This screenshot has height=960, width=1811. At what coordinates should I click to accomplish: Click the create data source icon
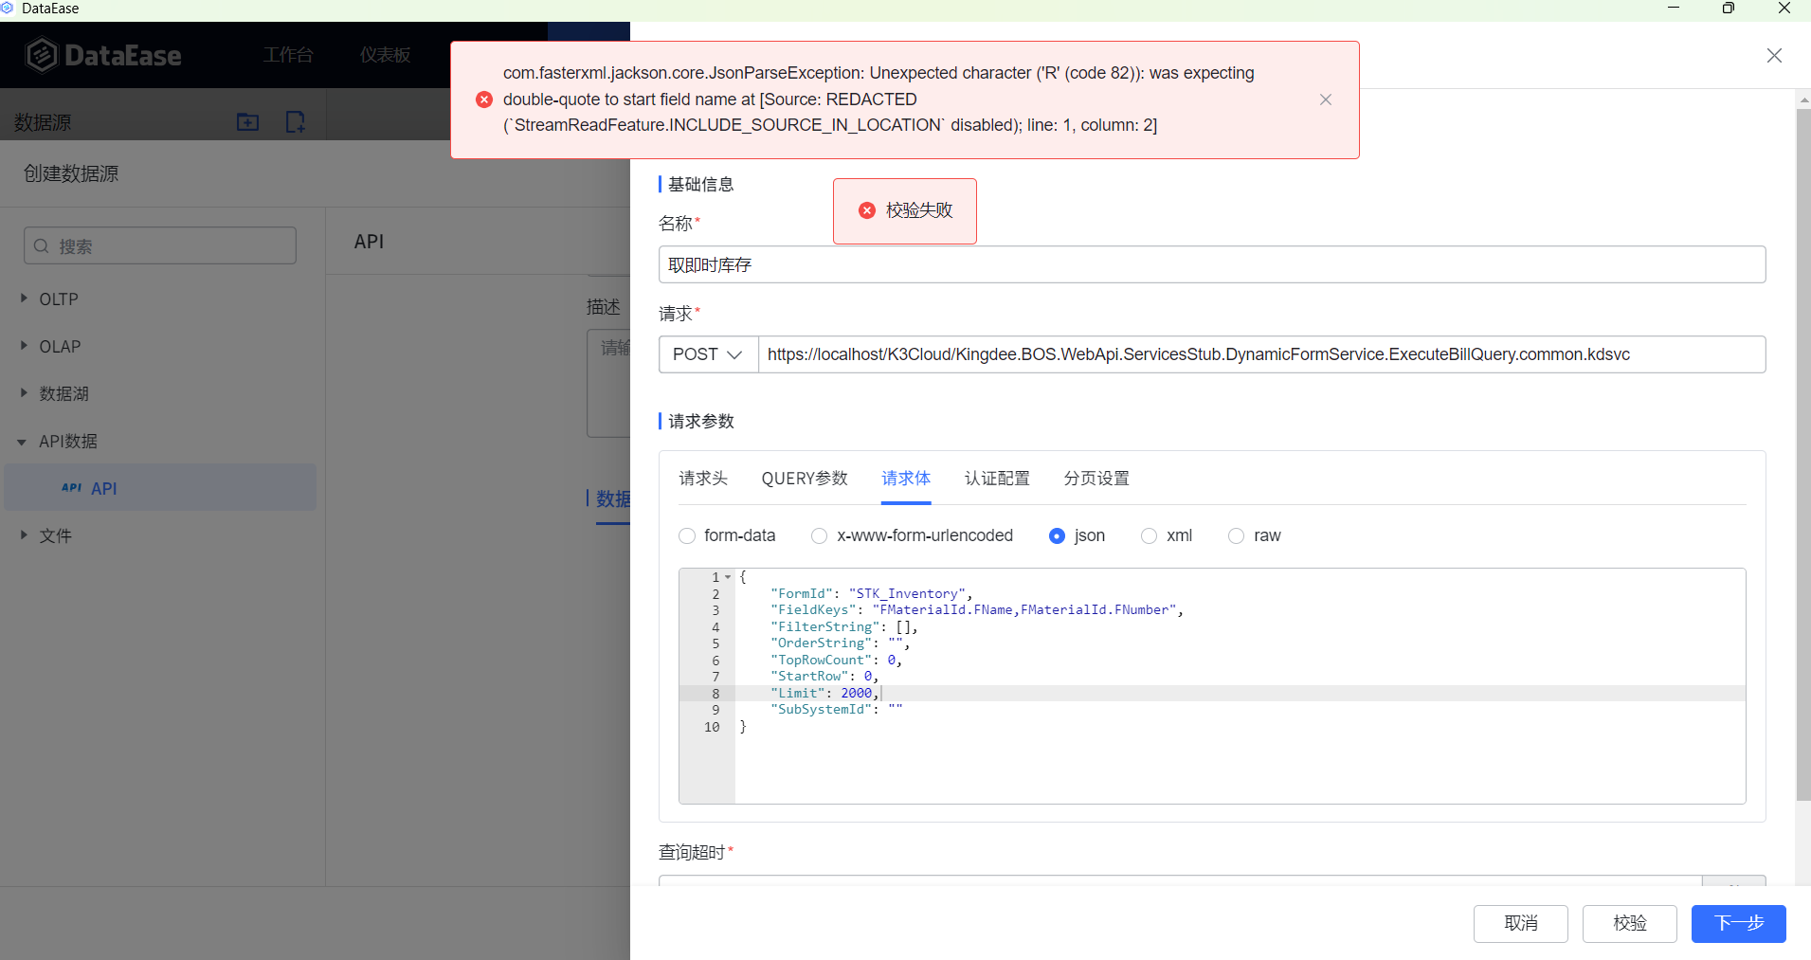pyautogui.click(x=295, y=121)
